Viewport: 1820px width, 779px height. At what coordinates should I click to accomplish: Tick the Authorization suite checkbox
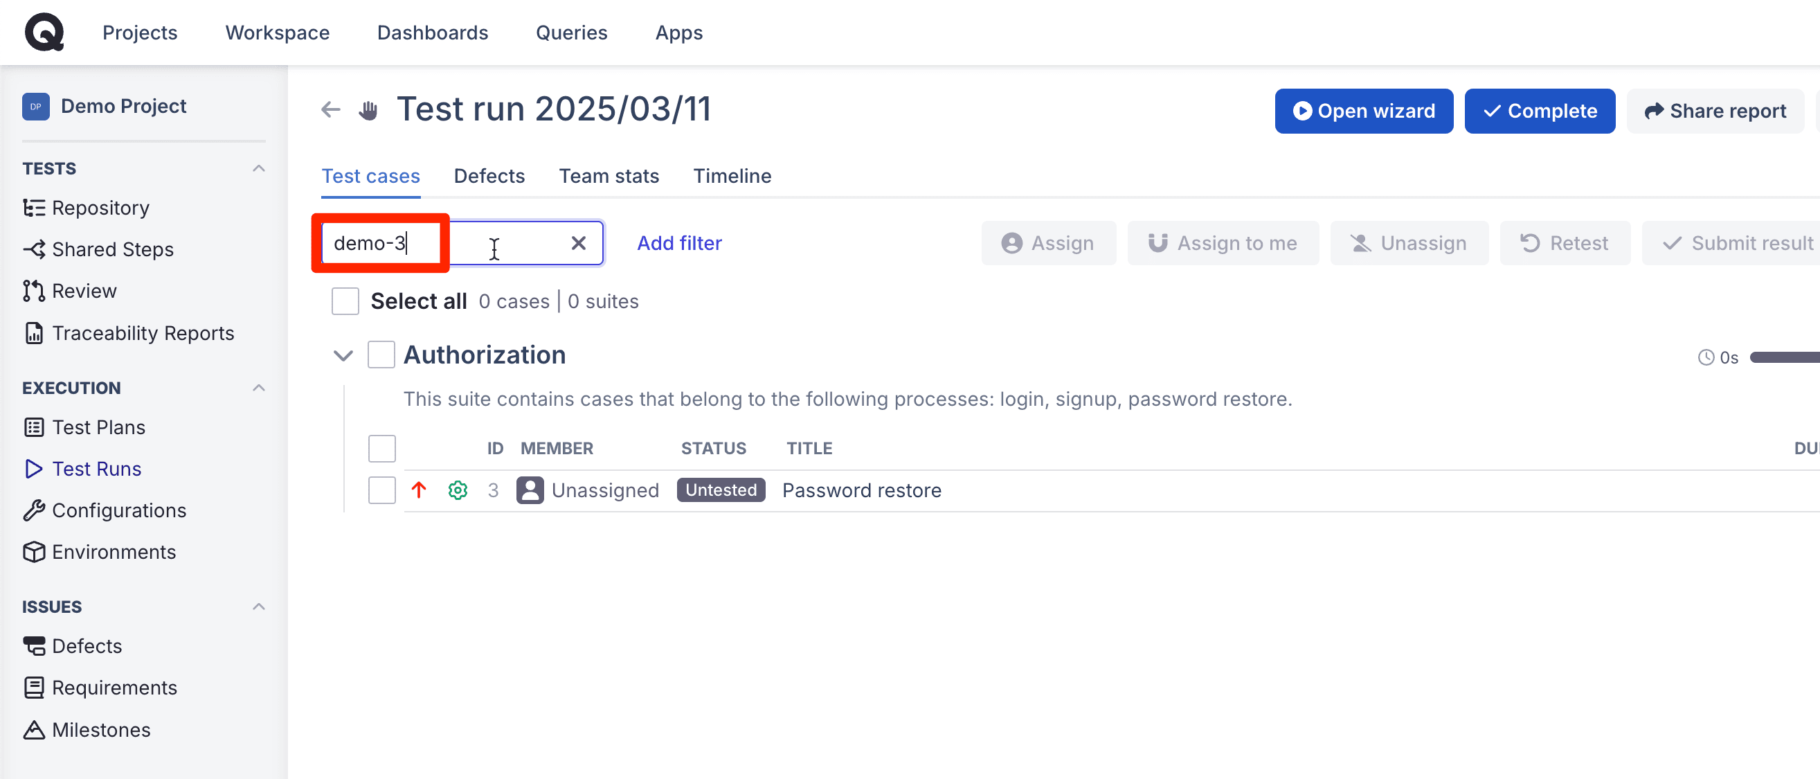point(381,355)
